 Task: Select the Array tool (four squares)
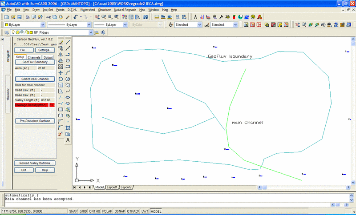click(x=61, y=67)
